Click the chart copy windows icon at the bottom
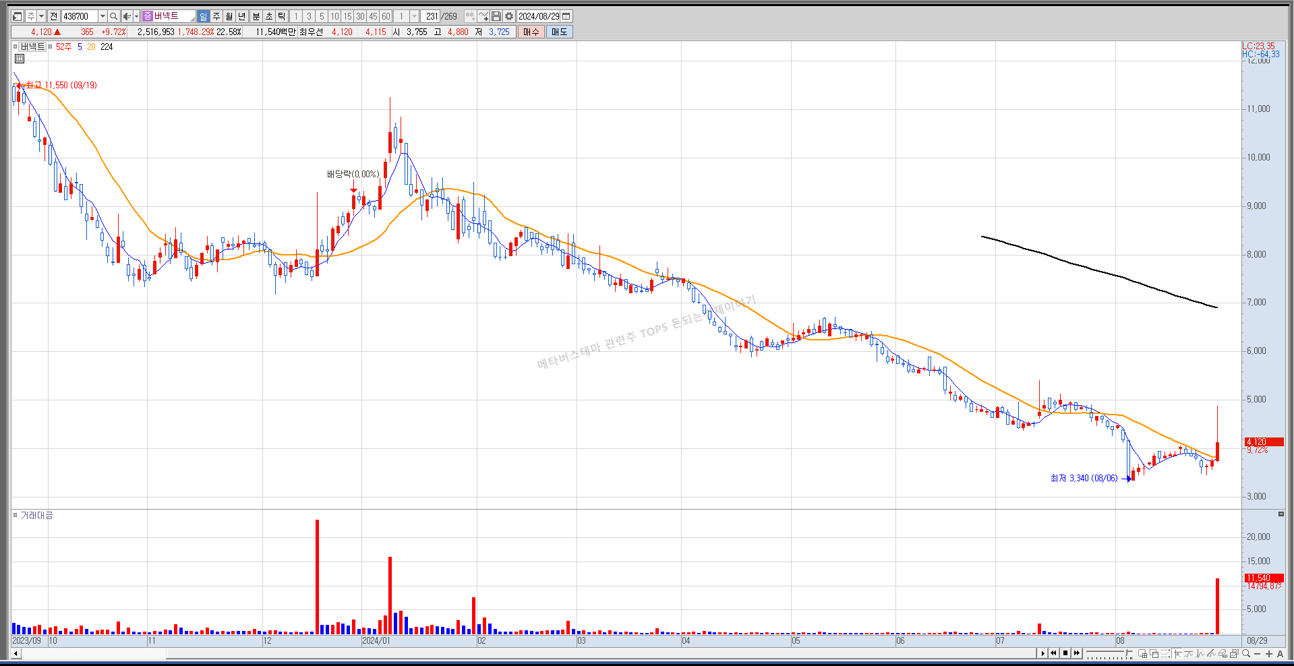1294x666 pixels. 1154,653
